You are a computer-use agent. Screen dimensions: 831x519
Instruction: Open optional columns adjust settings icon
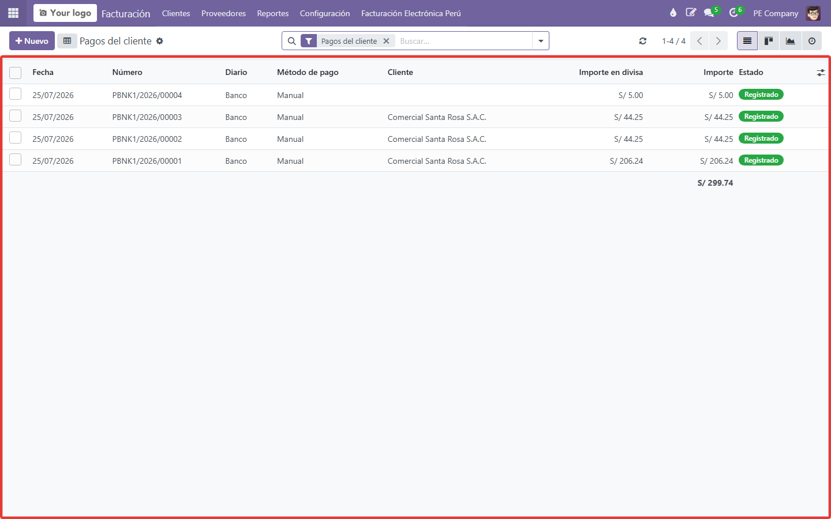tap(821, 73)
